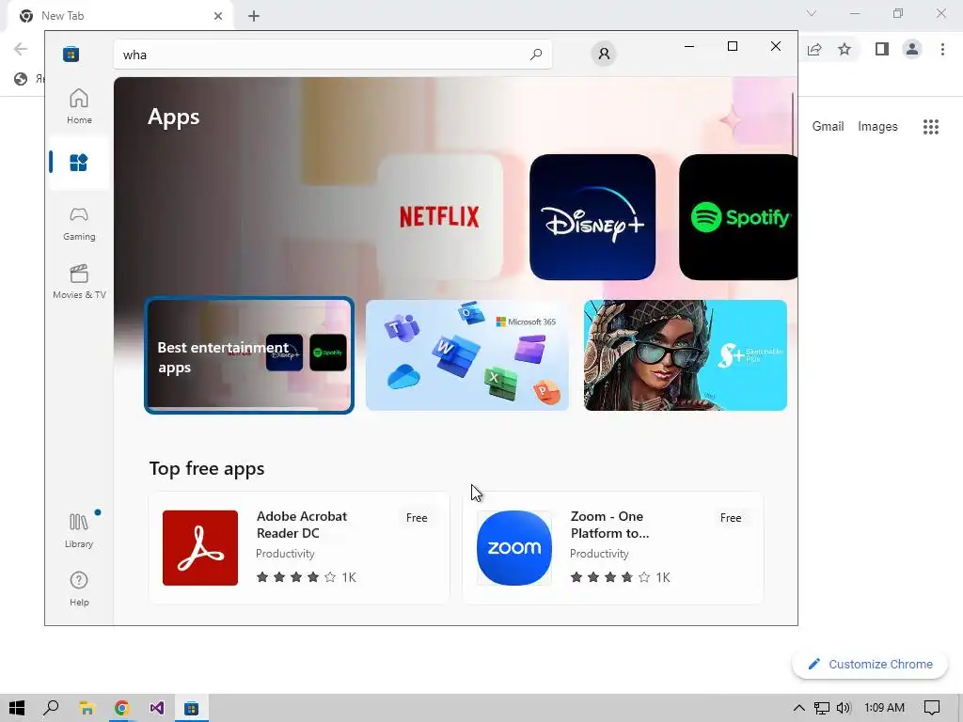Click Chrome's share page icon
Image resolution: width=963 pixels, height=722 pixels.
tap(814, 49)
